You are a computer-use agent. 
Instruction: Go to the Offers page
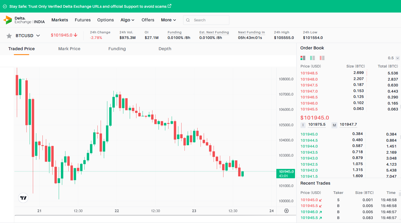point(148,20)
